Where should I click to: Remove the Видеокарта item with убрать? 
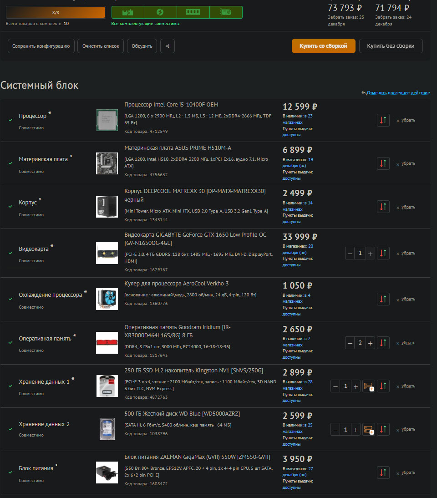click(406, 253)
